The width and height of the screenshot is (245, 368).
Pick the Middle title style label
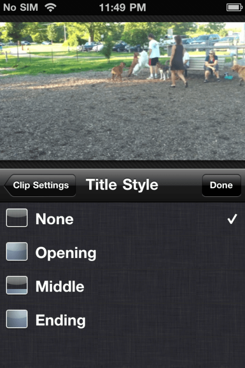[60, 287]
